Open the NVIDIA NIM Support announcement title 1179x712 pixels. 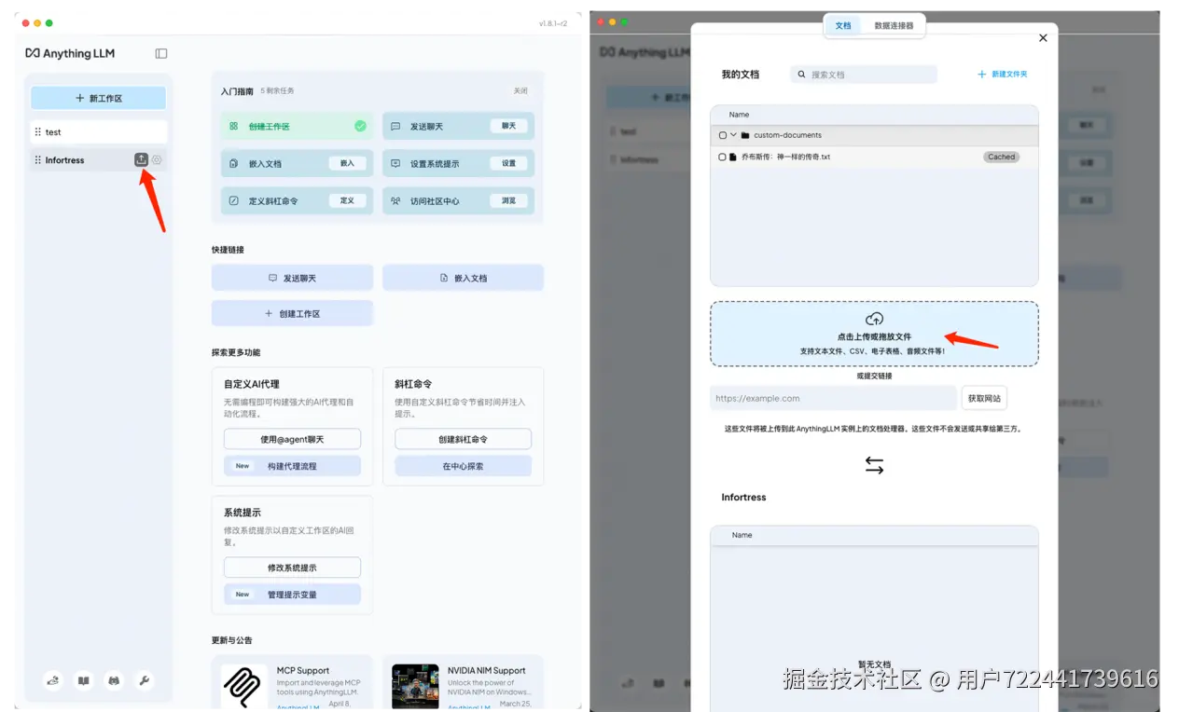[486, 670]
